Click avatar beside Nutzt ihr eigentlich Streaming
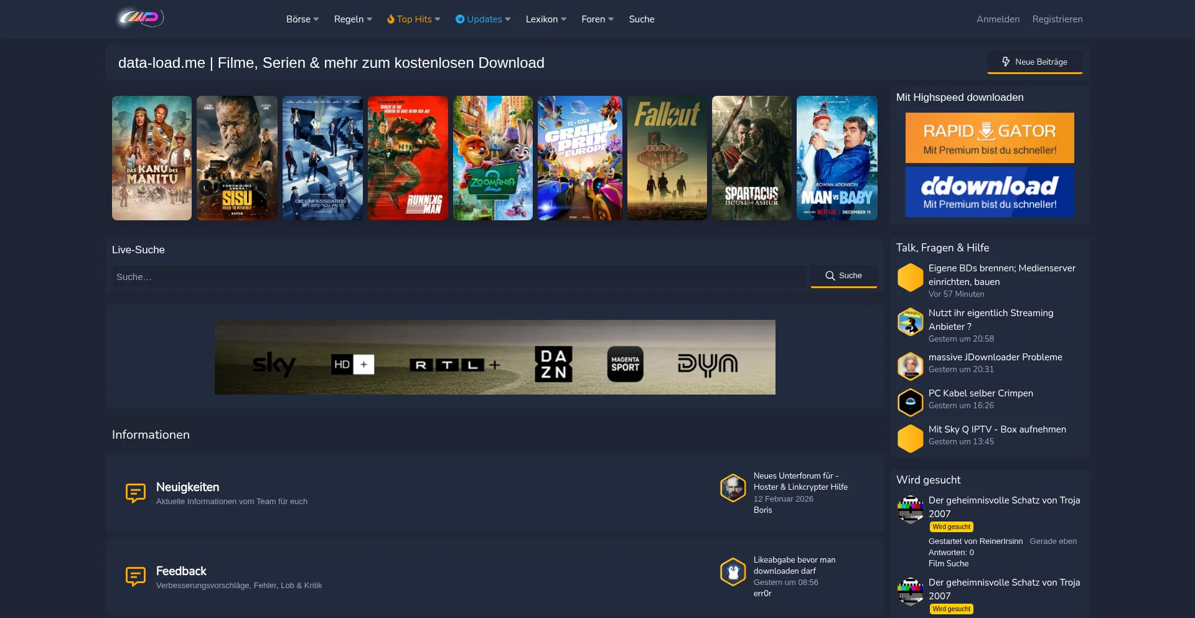The height and width of the screenshot is (618, 1195). coord(911,322)
